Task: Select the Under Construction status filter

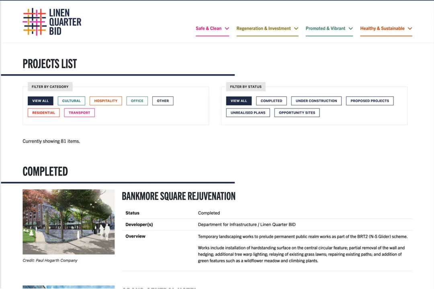Action: point(316,101)
